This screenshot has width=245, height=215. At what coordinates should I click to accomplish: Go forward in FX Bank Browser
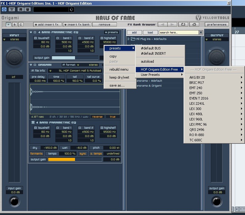coord(172,25)
